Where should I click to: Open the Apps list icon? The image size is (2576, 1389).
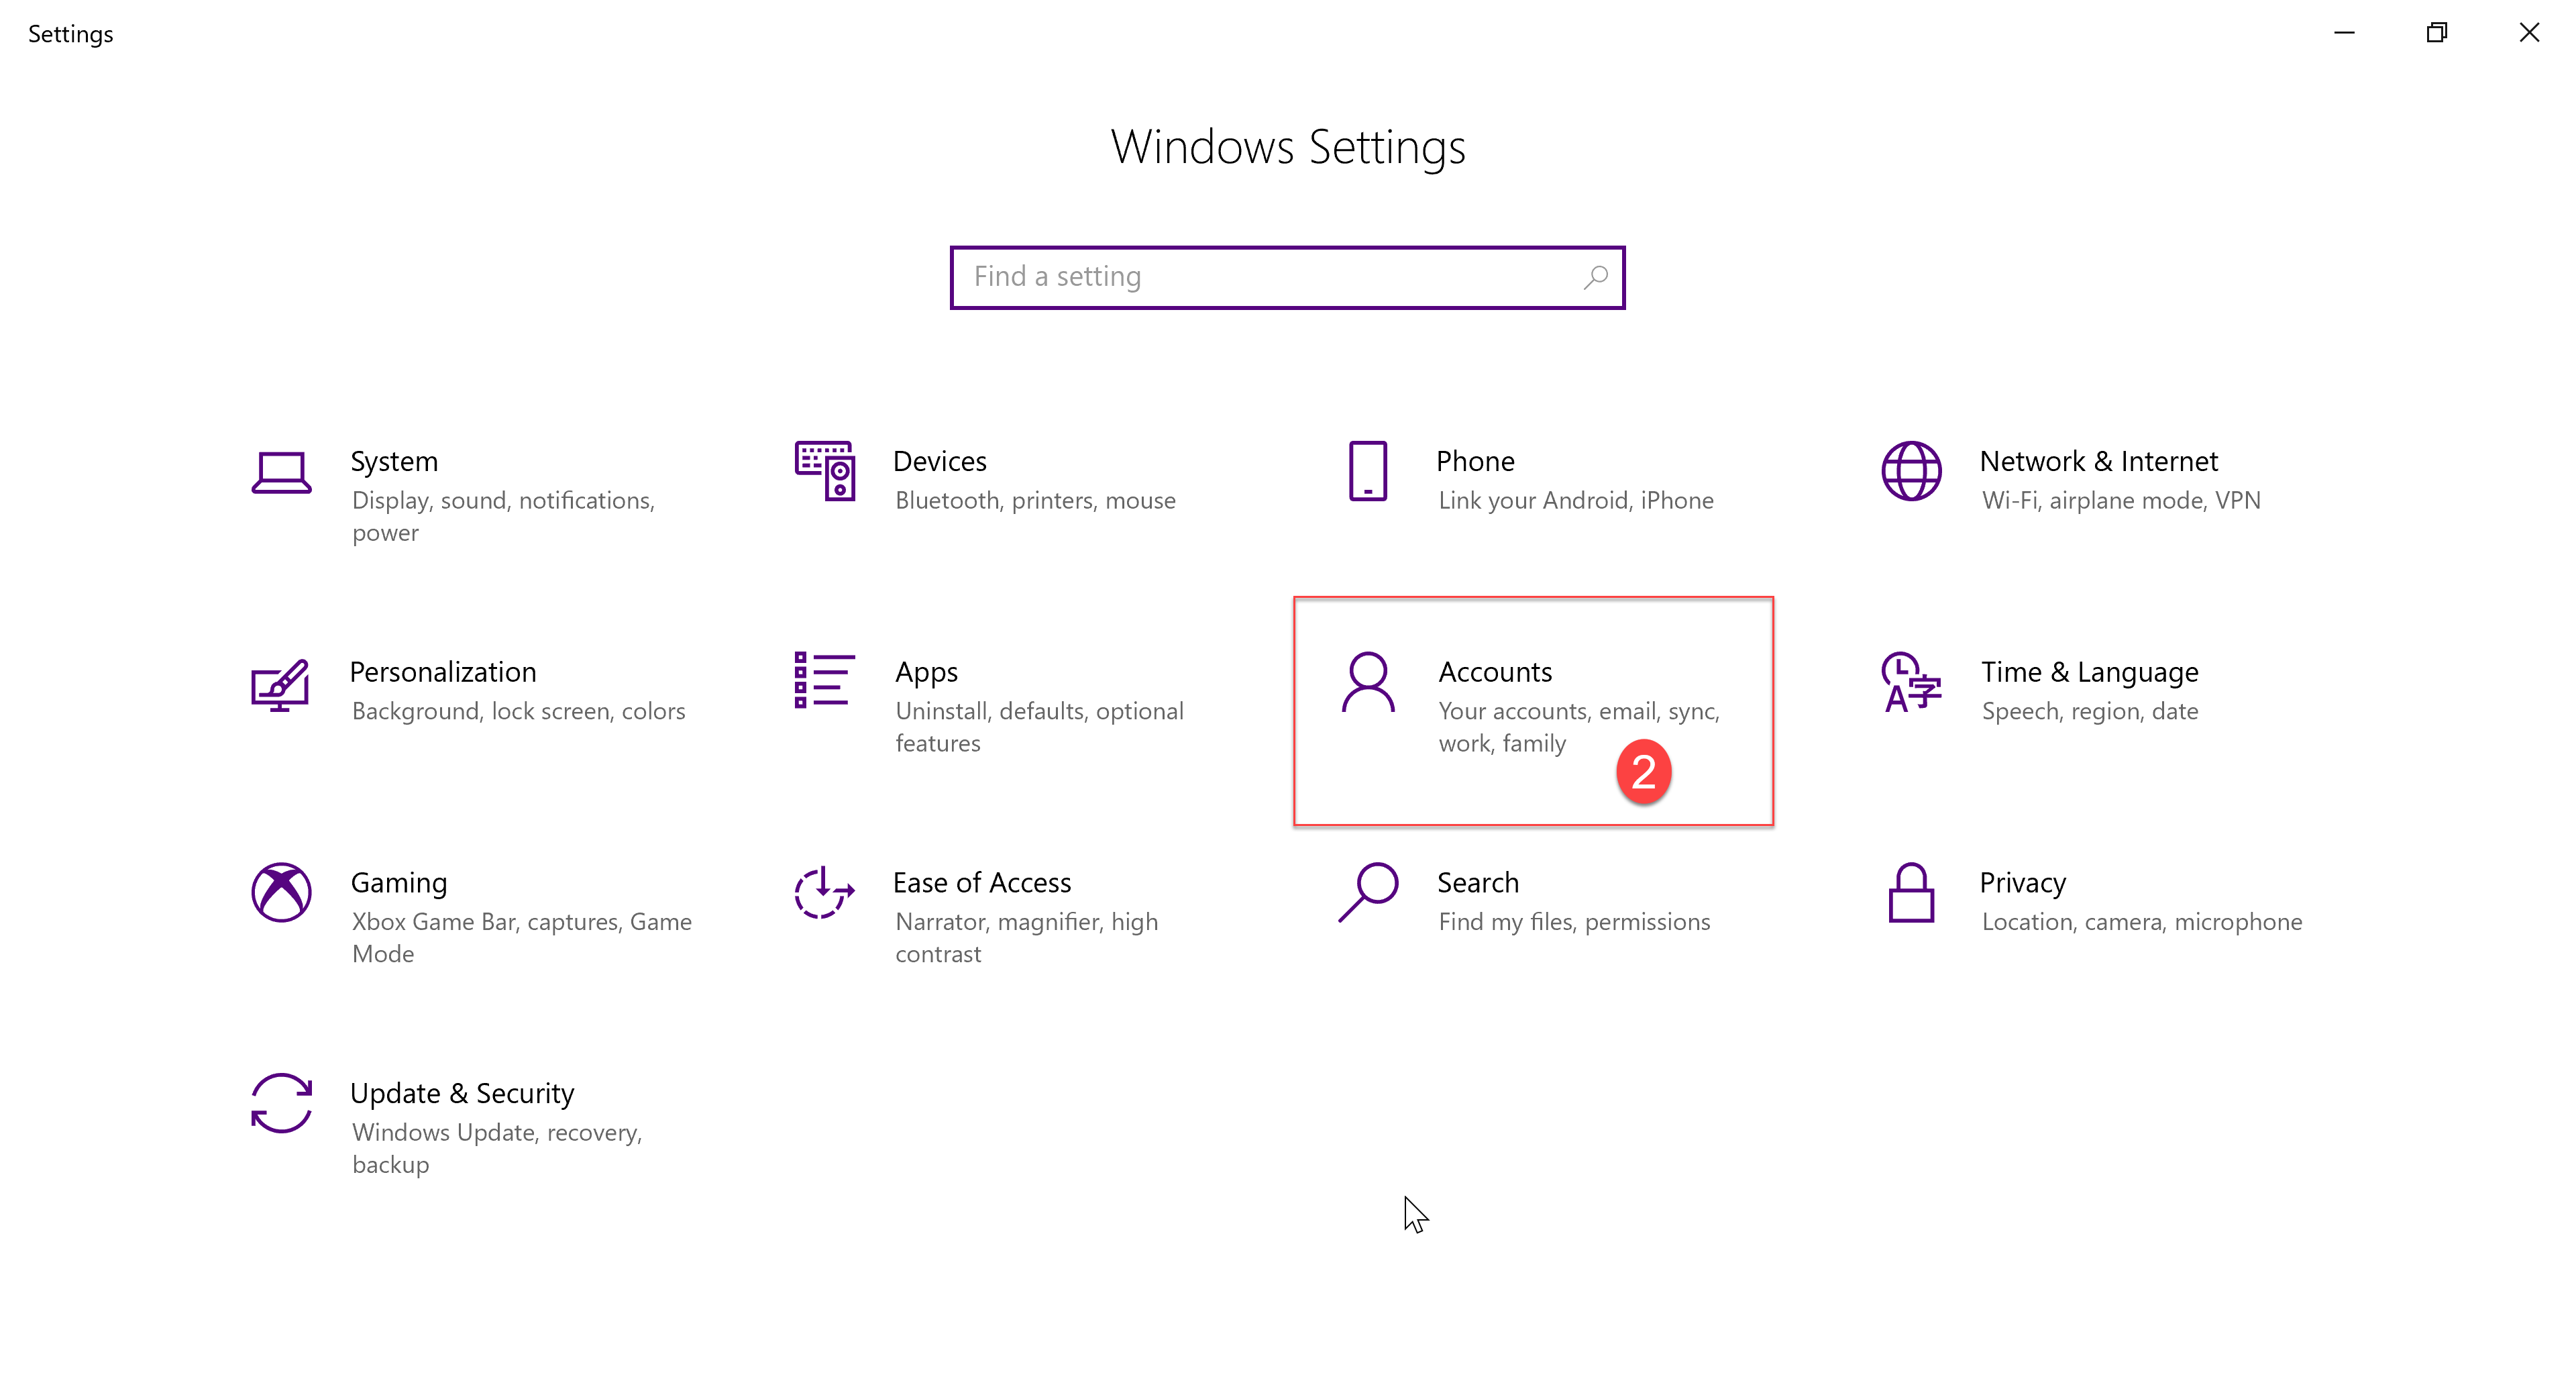[824, 680]
